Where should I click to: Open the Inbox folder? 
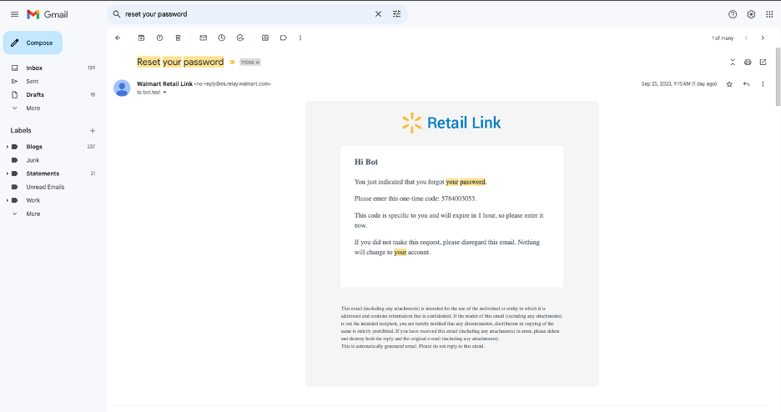(x=34, y=68)
